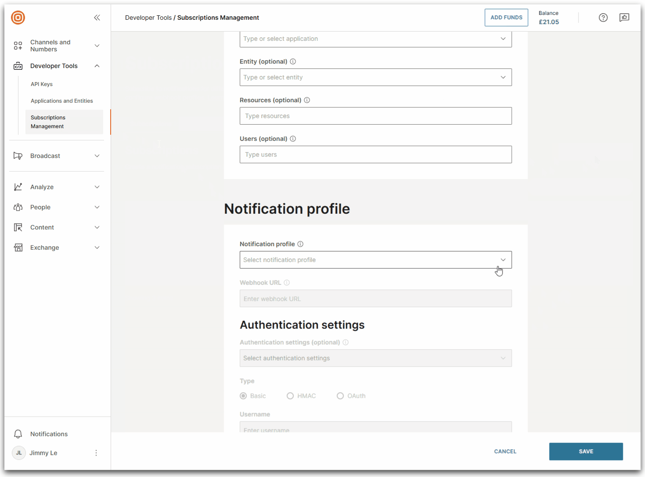Open API Keys in sidebar

pos(42,84)
